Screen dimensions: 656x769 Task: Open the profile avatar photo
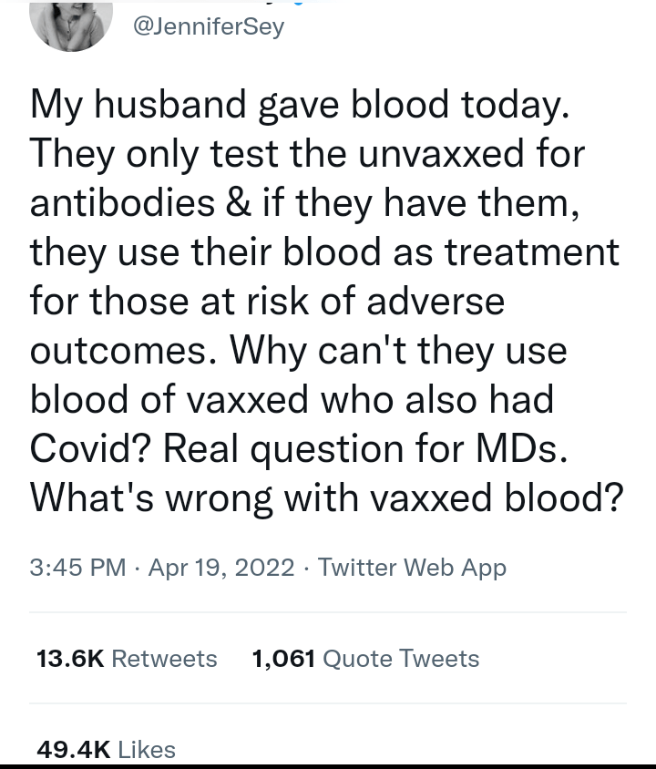pyautogui.click(x=71, y=22)
